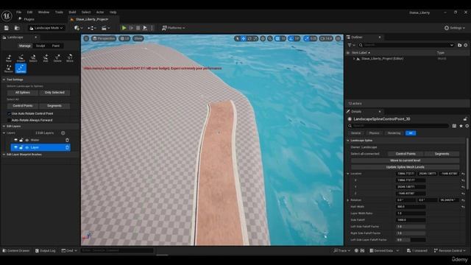Click Update Spline Mesh Levels button
471x265 pixels.
pyautogui.click(x=405, y=167)
